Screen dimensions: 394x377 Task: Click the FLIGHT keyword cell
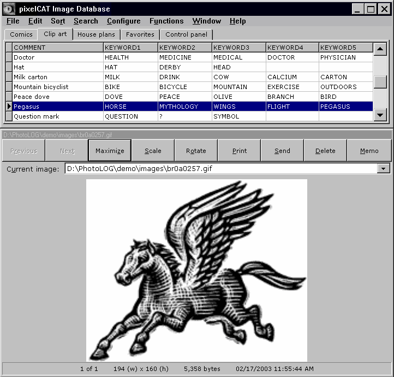[292, 107]
